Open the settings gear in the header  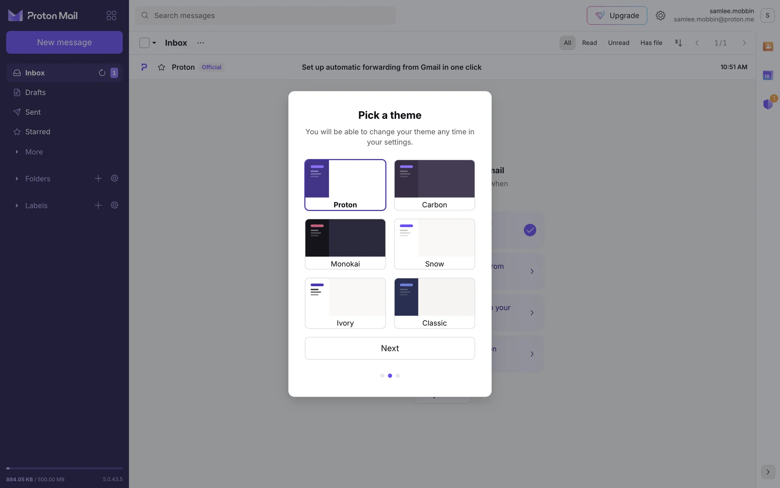(x=660, y=15)
